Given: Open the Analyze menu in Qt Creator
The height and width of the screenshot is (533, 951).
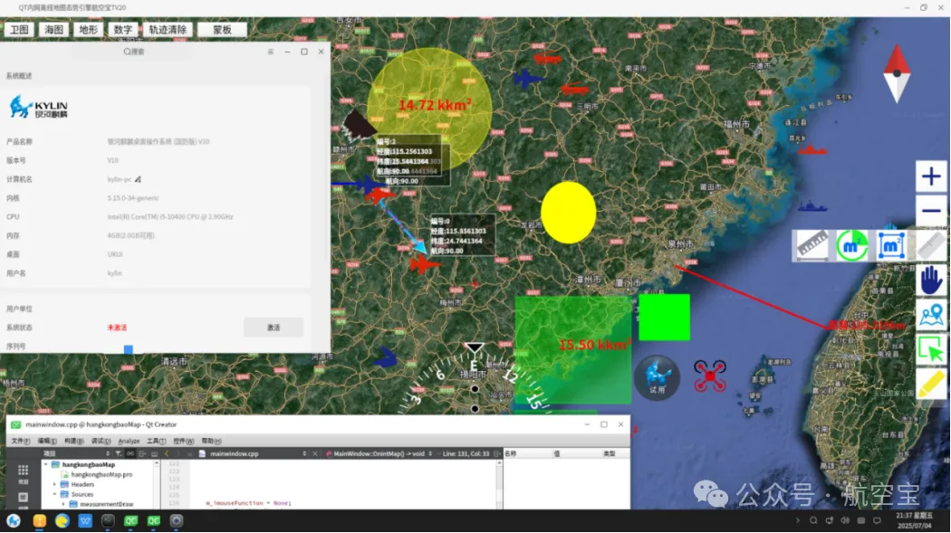Looking at the screenshot, I should (x=129, y=441).
